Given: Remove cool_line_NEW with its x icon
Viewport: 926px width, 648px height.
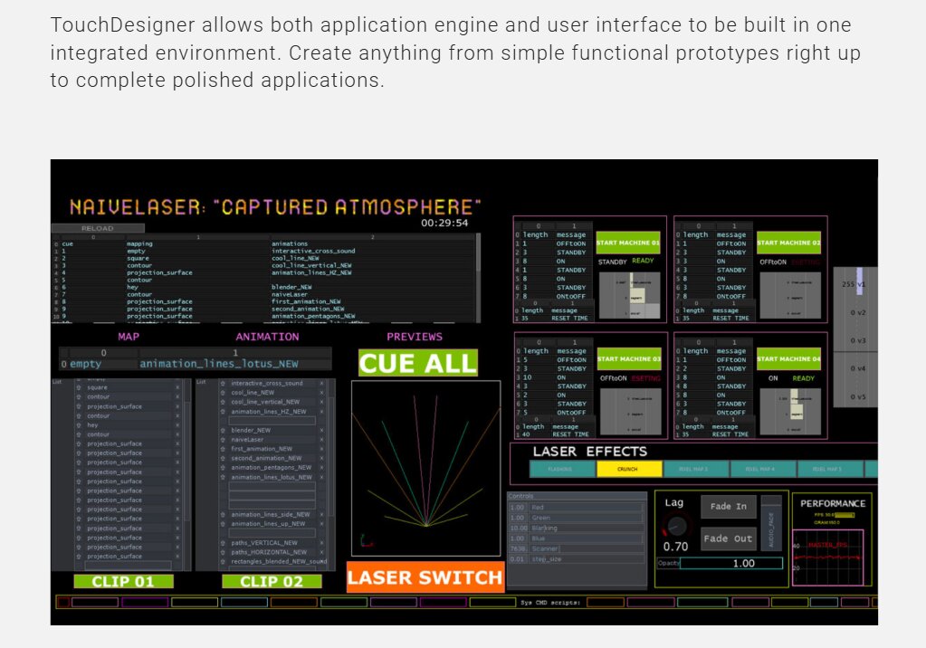Looking at the screenshot, I should (x=323, y=393).
